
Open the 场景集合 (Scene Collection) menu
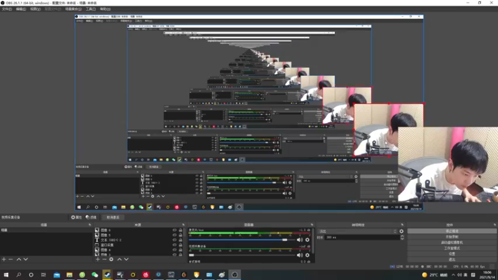73,9
